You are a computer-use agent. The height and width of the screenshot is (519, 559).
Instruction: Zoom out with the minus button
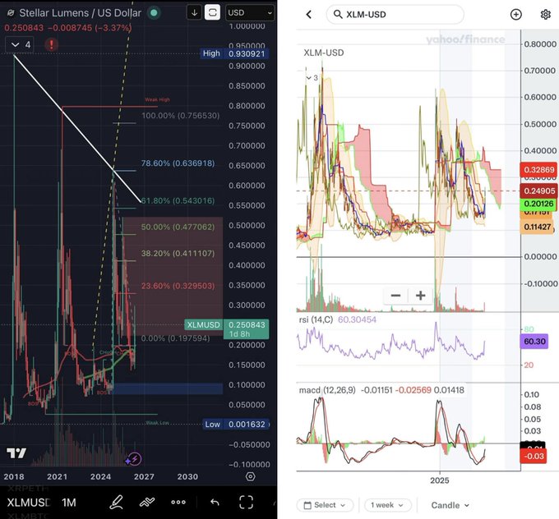[x=395, y=296]
